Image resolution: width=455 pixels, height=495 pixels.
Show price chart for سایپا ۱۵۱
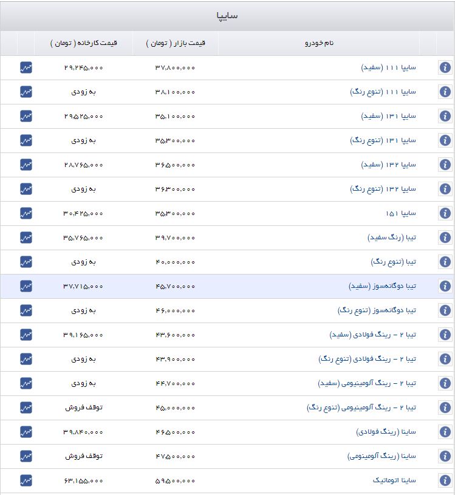pos(26,213)
